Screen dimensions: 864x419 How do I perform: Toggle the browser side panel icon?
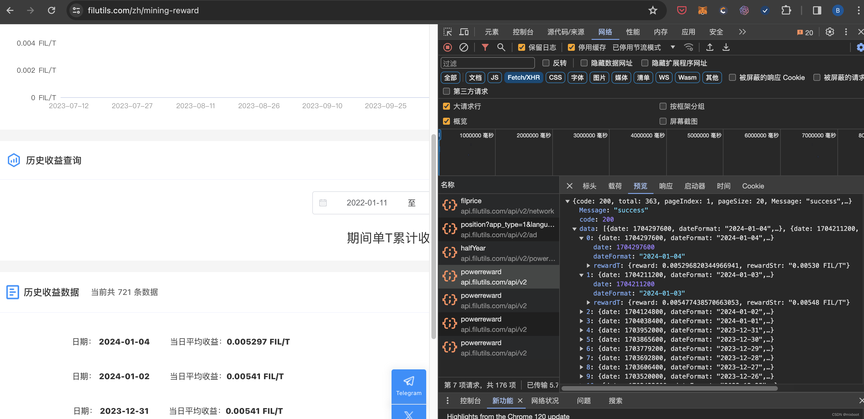click(x=817, y=10)
